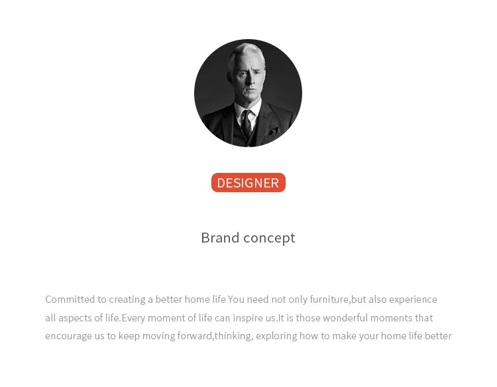
Task: Click the word "exploring" in the last line
Action: [x=276, y=336]
